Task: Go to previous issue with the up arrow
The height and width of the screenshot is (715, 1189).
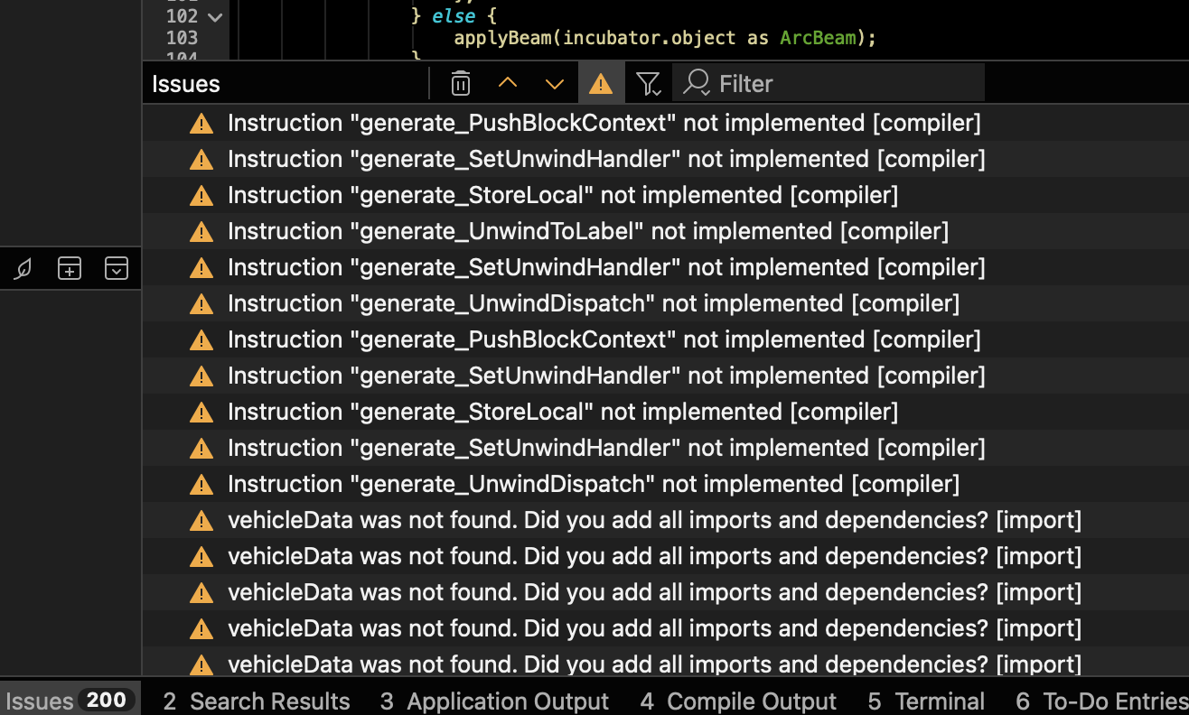Action: 508,84
